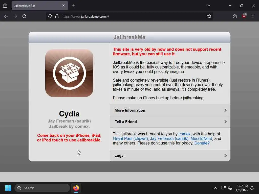Restore down the Firefox window
Viewport: 259px width, 194px height.
[242, 6]
